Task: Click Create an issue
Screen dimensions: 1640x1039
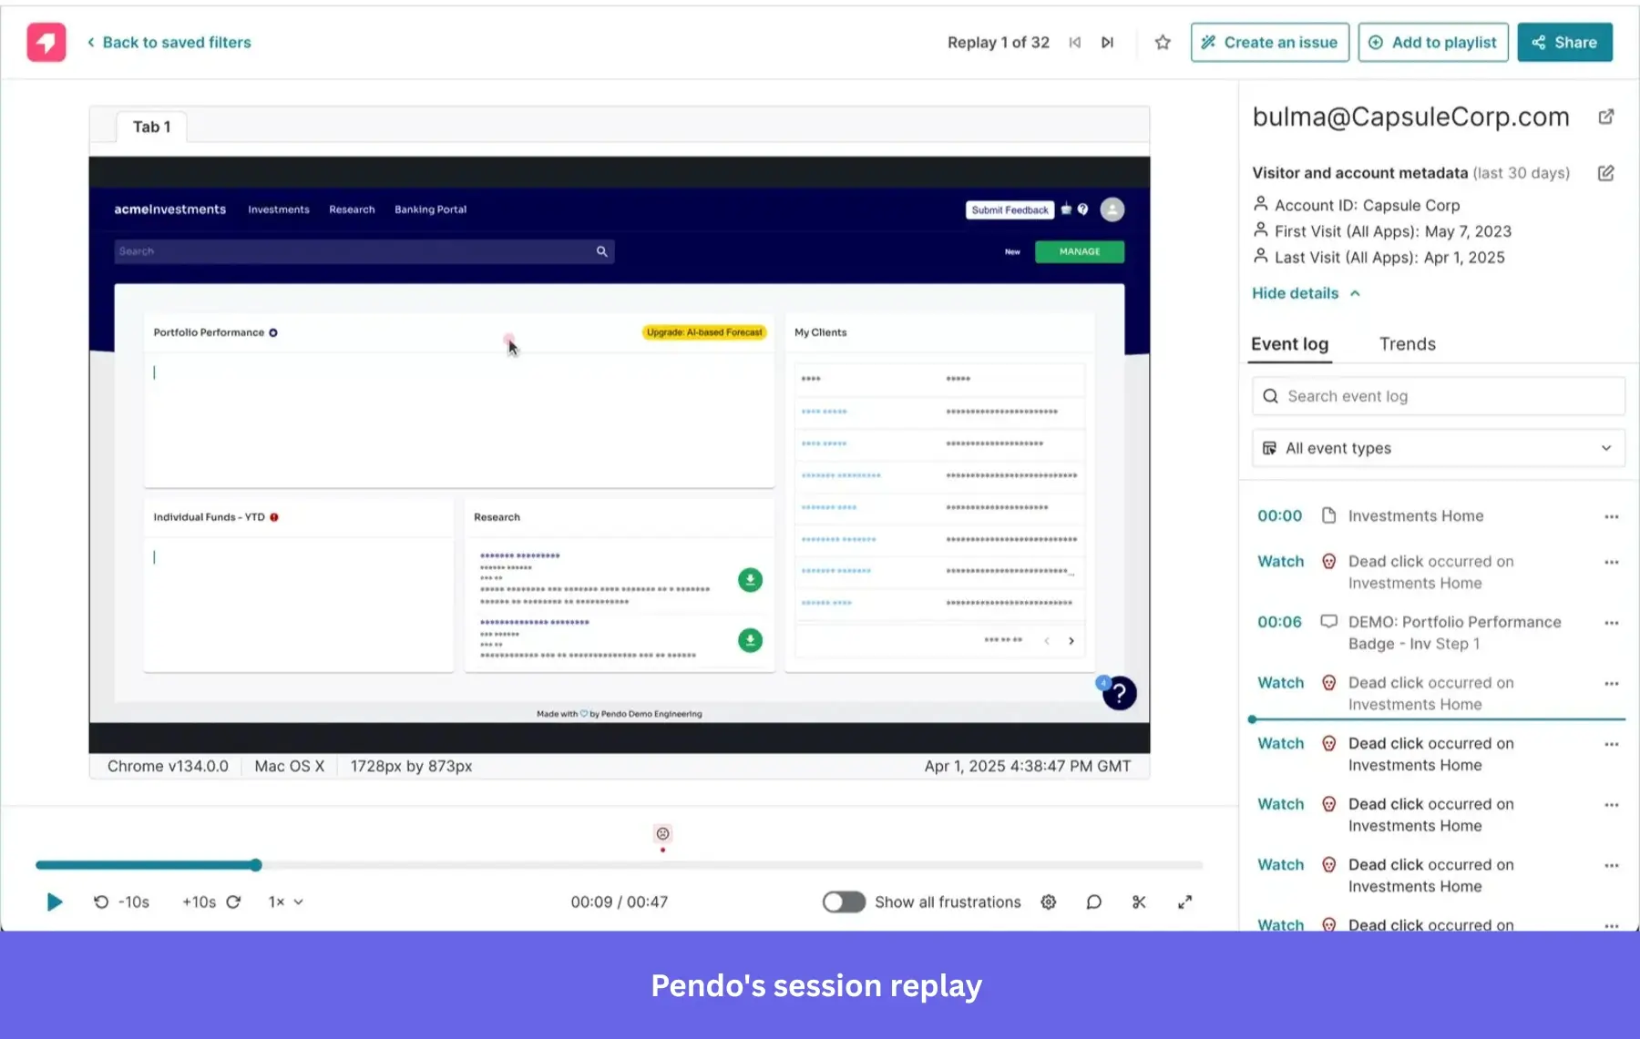Action: tap(1269, 42)
